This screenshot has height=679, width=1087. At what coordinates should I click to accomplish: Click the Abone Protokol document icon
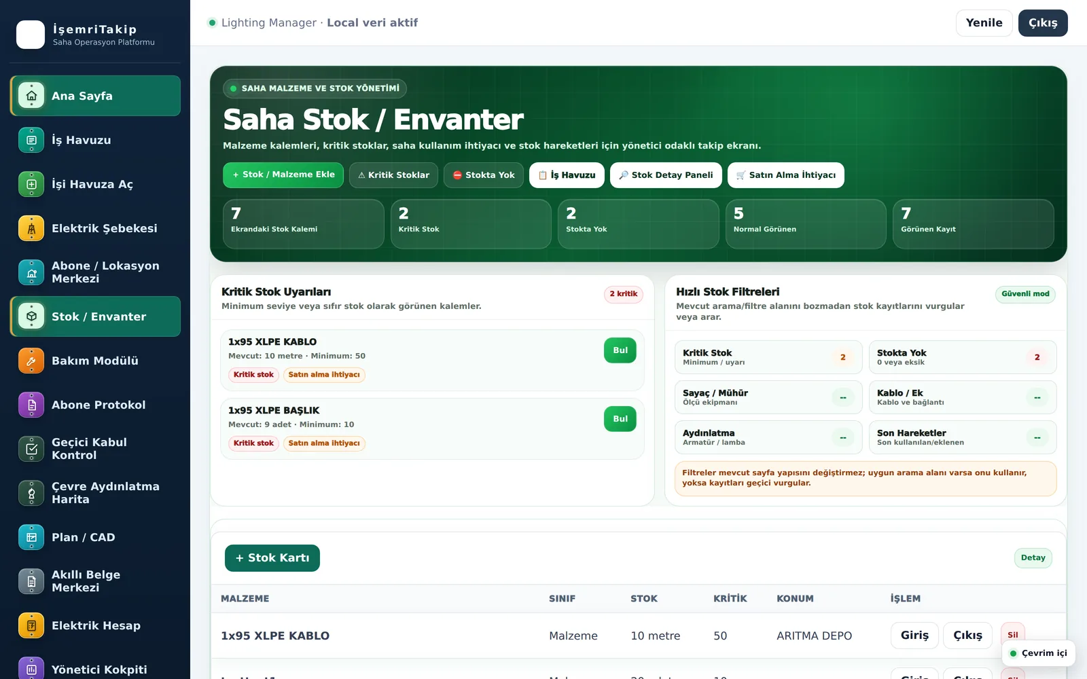click(x=31, y=405)
